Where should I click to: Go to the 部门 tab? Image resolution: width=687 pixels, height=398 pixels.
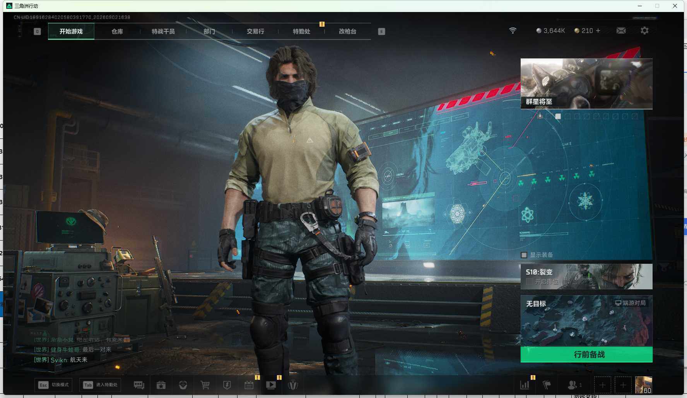tap(209, 31)
